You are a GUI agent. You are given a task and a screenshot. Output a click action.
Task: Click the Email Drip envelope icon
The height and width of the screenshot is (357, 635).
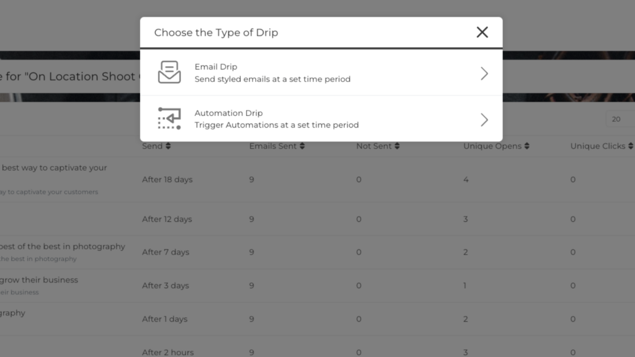[169, 72]
